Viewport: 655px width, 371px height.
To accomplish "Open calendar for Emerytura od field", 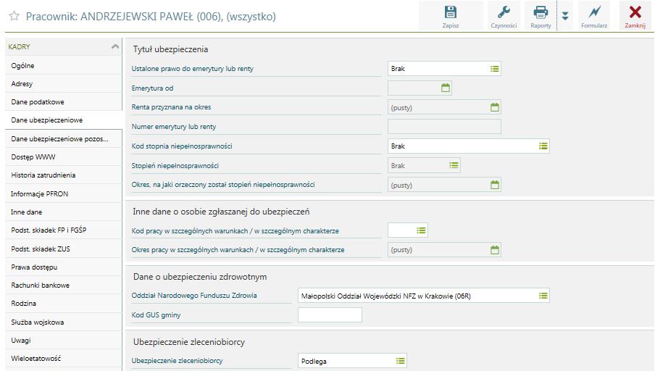I will tap(446, 88).
